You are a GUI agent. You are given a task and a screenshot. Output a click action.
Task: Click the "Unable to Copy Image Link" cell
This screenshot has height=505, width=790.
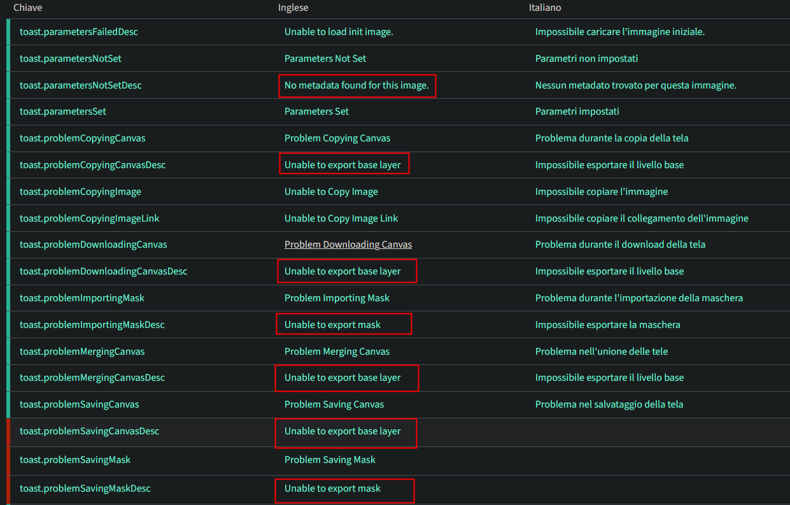click(x=341, y=218)
